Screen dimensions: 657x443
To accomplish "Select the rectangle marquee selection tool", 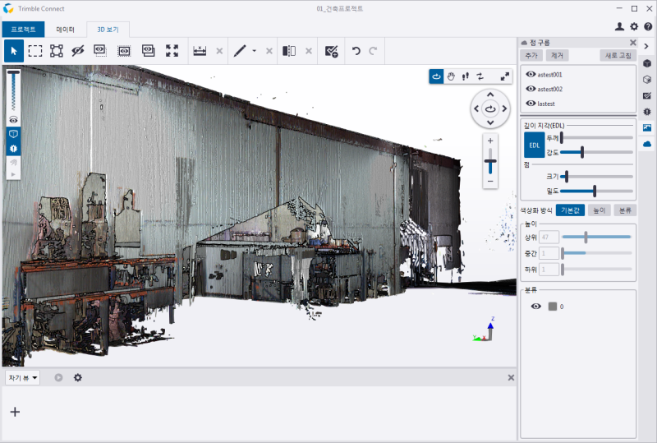I will coord(35,51).
